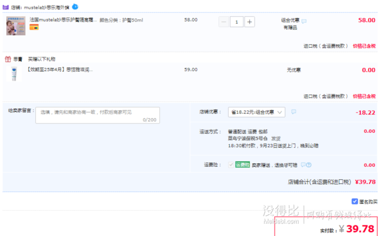Image resolution: width=378 pixels, height=236 pixels.
Task: Click the gift item tube thumbnail
Action: click(14, 74)
